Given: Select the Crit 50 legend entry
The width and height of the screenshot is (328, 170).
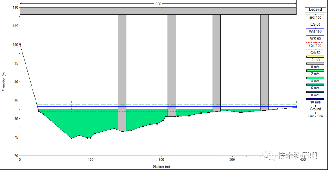Looking at the screenshot, I should [x=315, y=53].
